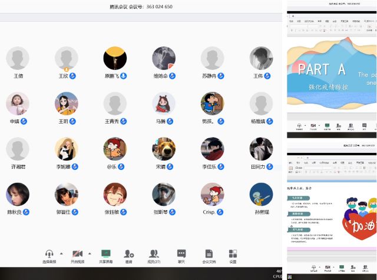Select 王玥's cartoon girl avatar

pyautogui.click(x=67, y=104)
